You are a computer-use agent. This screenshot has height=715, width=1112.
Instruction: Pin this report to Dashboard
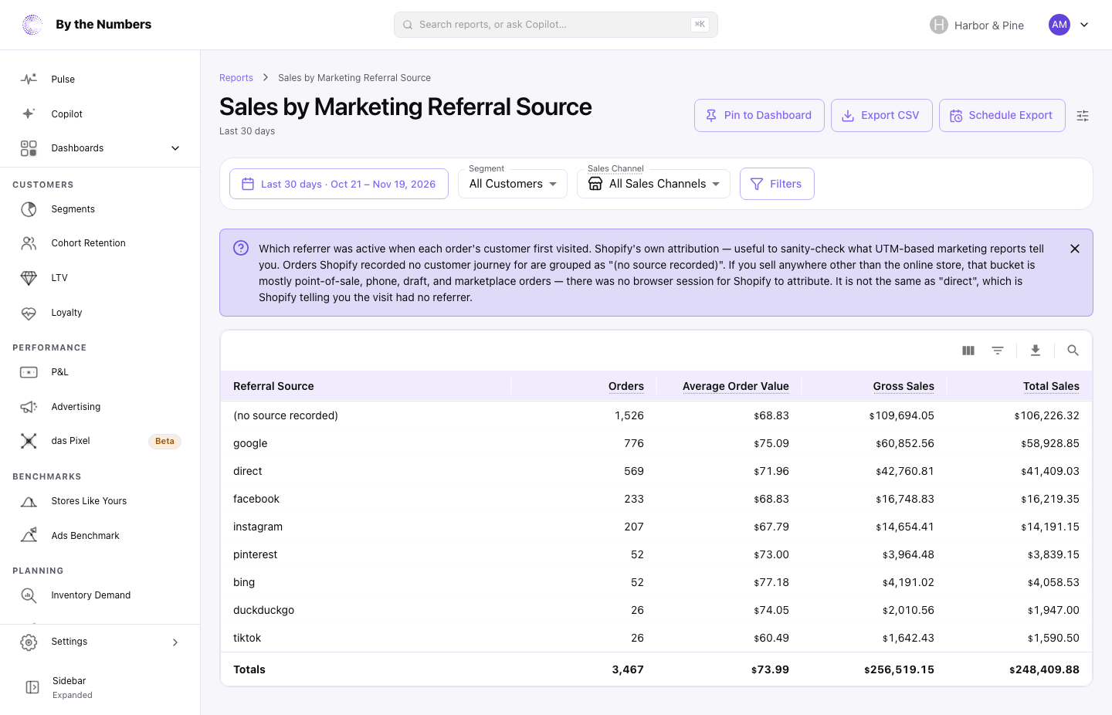[x=759, y=115]
